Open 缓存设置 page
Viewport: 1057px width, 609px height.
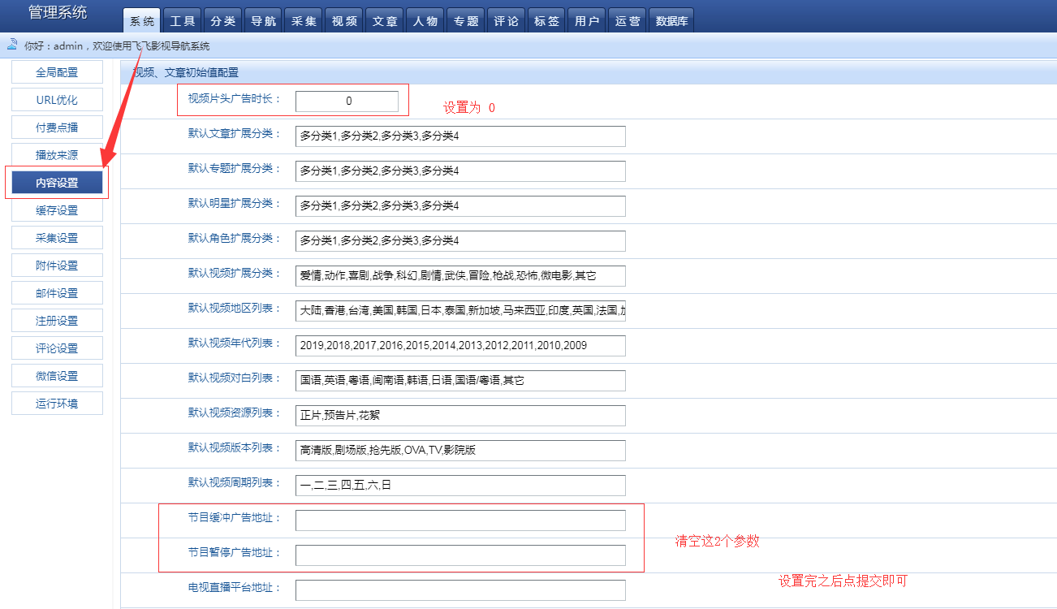click(x=57, y=210)
